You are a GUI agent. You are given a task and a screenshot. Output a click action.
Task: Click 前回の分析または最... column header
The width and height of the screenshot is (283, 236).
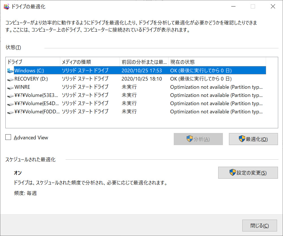(x=144, y=62)
